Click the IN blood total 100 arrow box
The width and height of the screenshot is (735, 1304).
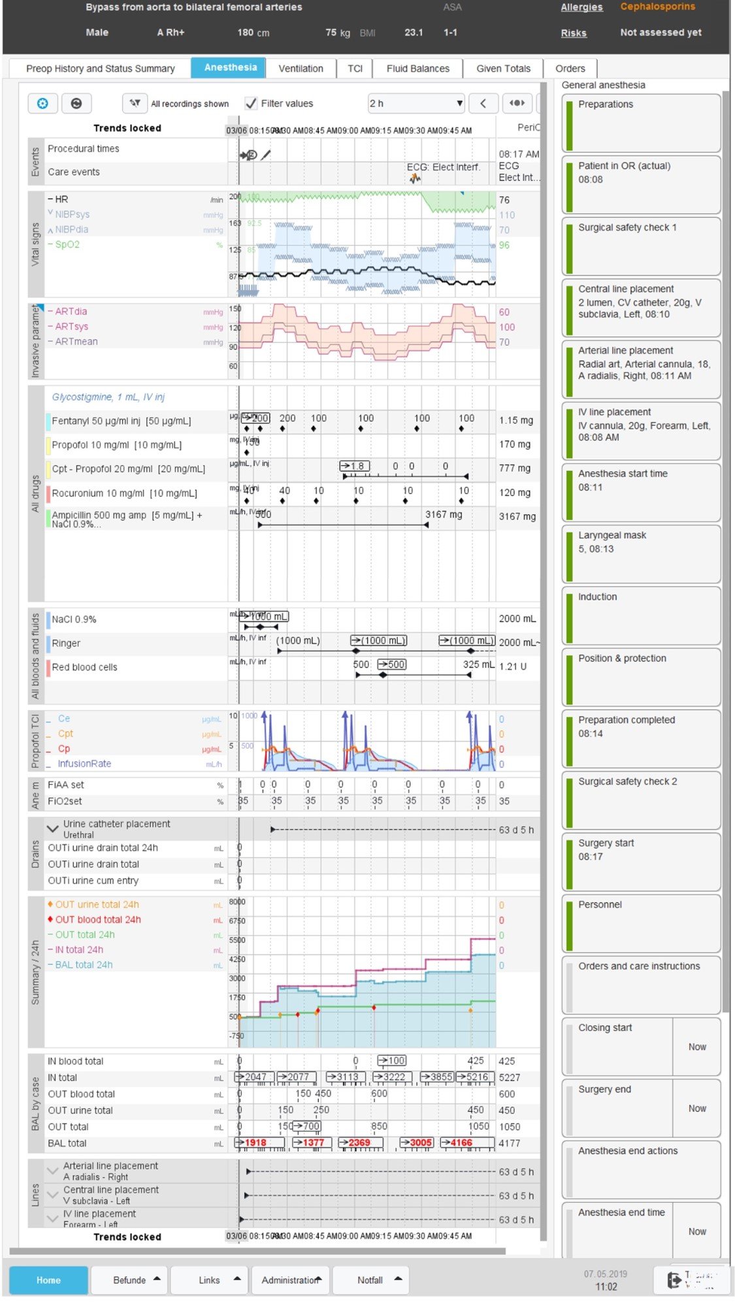tap(392, 1061)
